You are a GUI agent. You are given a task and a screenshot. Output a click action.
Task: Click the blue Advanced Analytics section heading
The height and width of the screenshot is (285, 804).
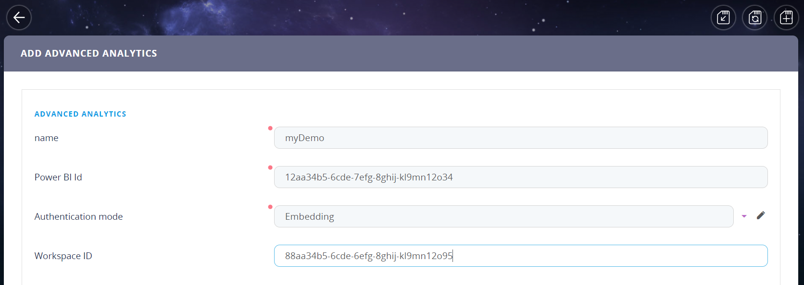click(x=80, y=114)
